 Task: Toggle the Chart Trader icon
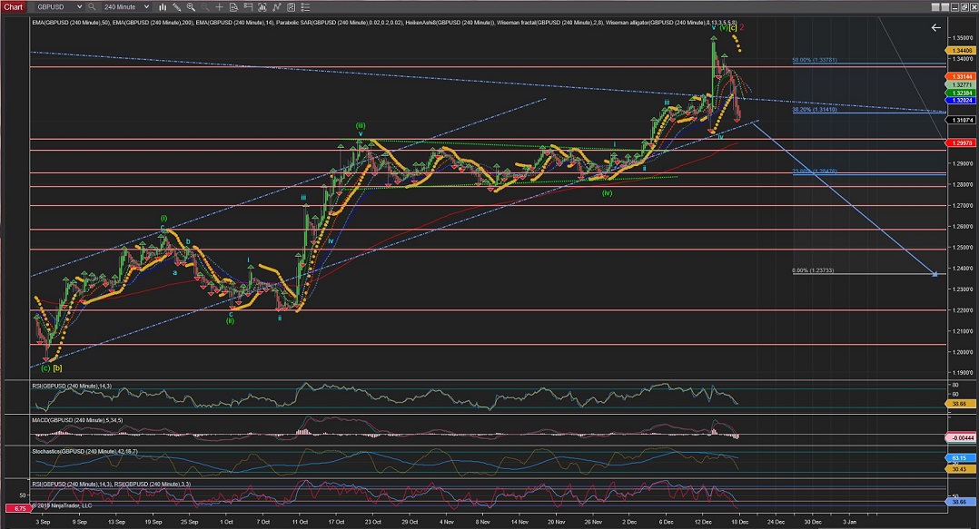click(x=248, y=7)
